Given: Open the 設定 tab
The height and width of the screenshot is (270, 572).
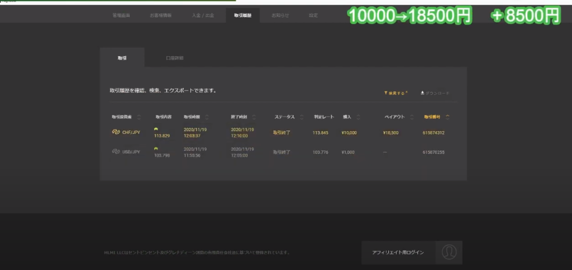Looking at the screenshot, I should point(313,15).
